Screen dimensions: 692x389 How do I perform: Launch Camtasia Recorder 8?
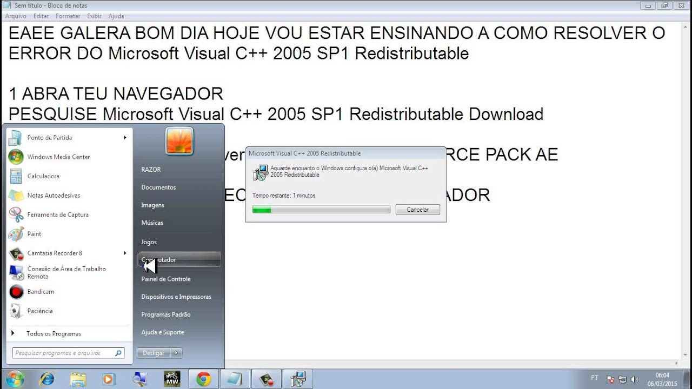tap(68, 253)
